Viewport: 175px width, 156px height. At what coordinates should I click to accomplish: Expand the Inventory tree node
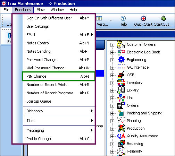click(112, 83)
